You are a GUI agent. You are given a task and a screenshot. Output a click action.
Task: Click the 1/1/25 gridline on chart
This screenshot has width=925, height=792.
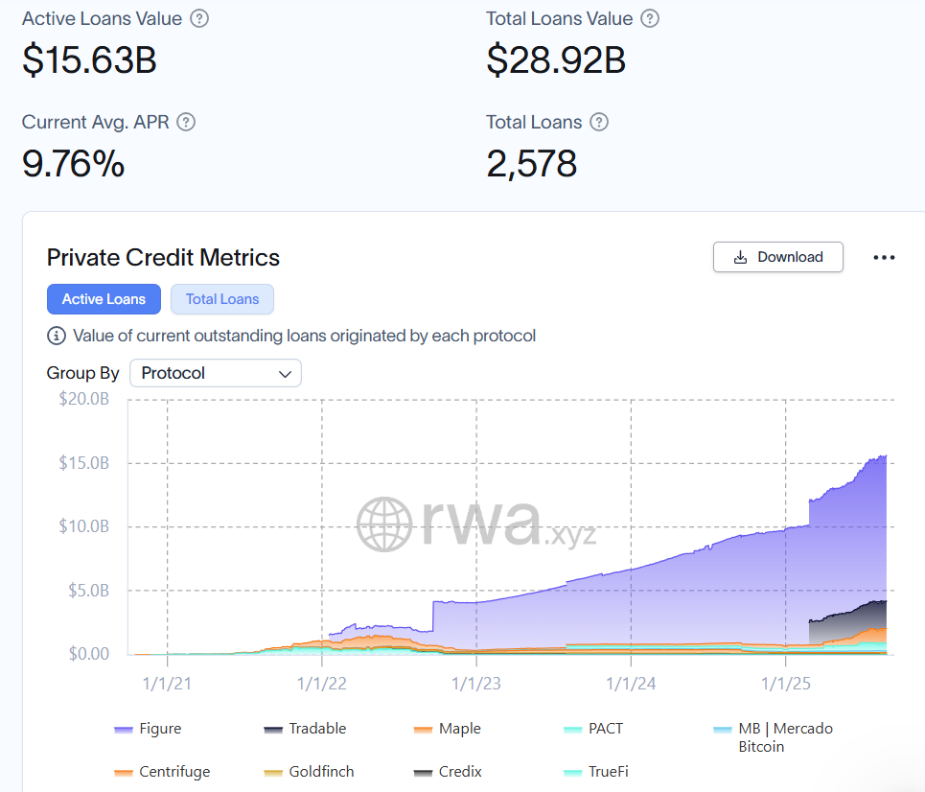pyautogui.click(x=786, y=527)
